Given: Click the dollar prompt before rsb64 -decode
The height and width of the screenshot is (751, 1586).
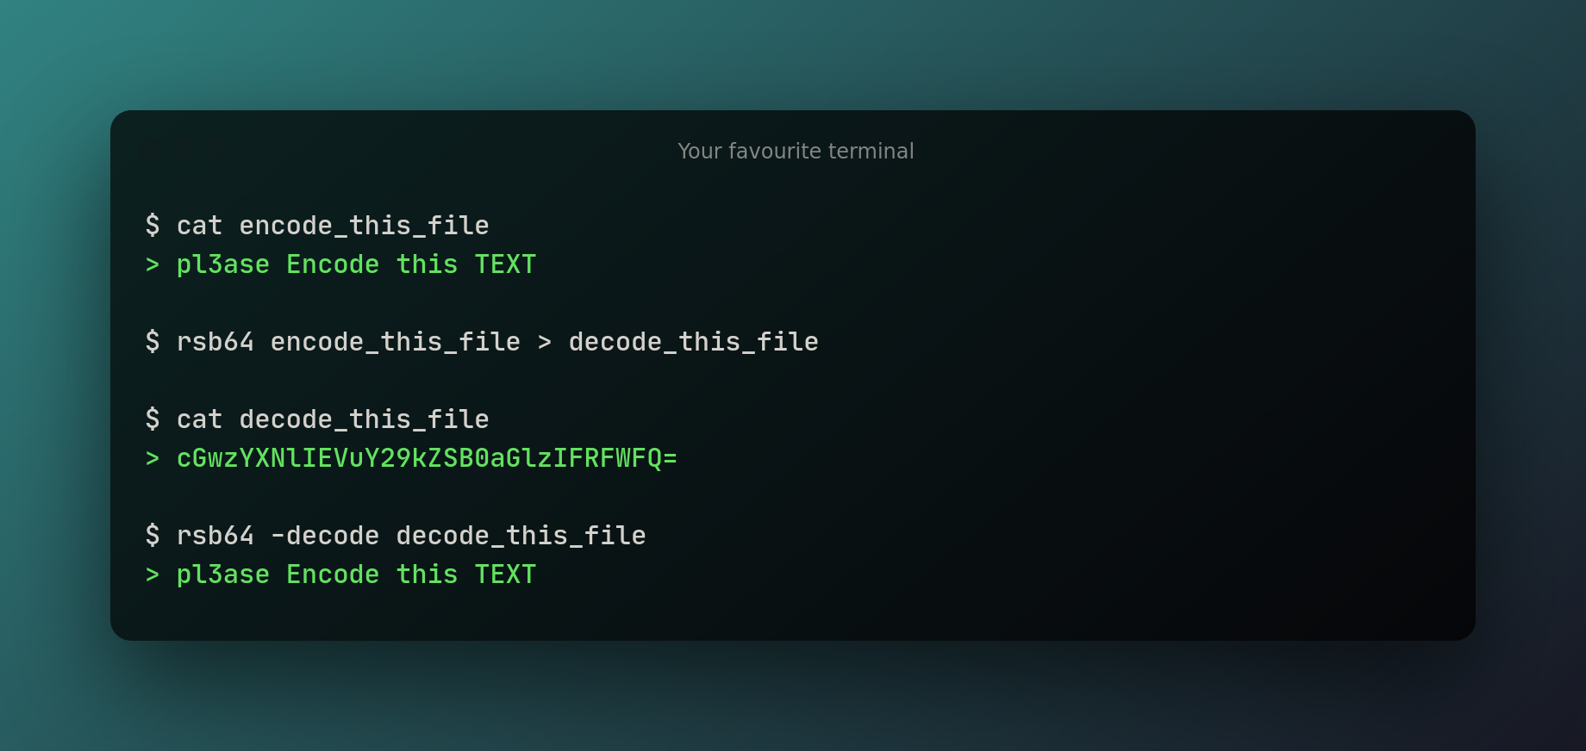Looking at the screenshot, I should point(153,535).
